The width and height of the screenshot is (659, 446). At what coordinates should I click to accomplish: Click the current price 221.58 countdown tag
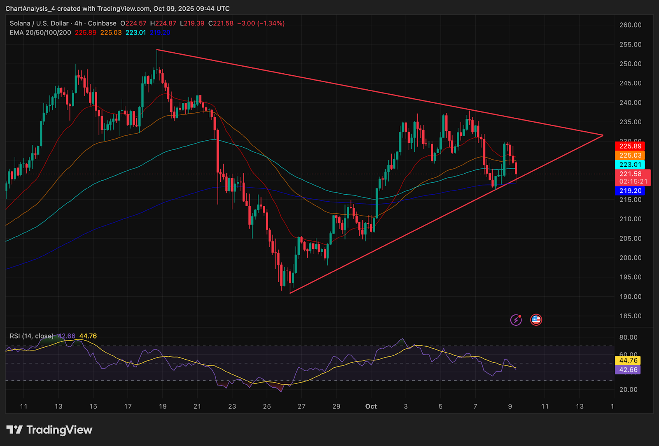(x=633, y=177)
